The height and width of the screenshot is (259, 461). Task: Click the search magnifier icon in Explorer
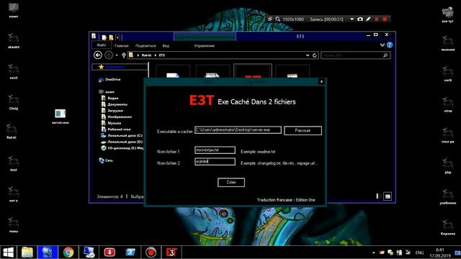[x=385, y=55]
